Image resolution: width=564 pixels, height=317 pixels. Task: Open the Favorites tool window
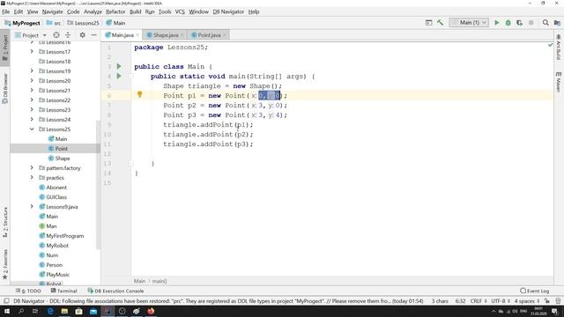(5, 264)
